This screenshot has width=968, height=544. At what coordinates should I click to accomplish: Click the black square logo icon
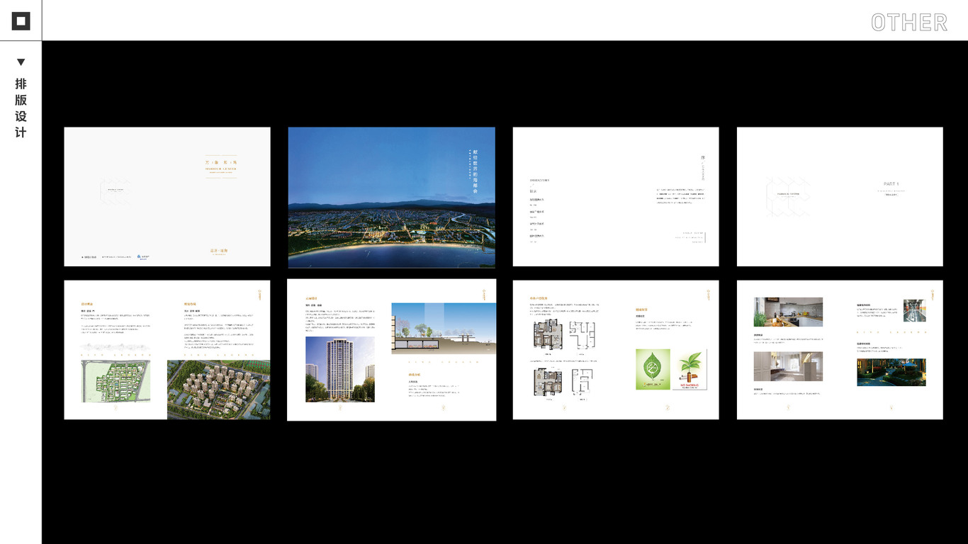tap(21, 21)
